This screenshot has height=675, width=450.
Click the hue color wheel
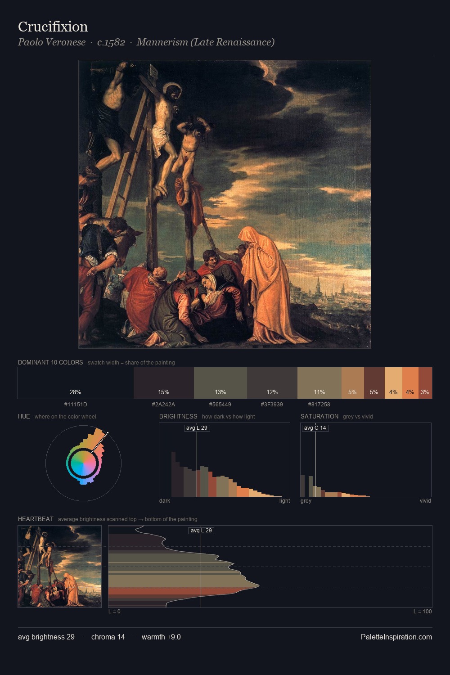coord(83,463)
